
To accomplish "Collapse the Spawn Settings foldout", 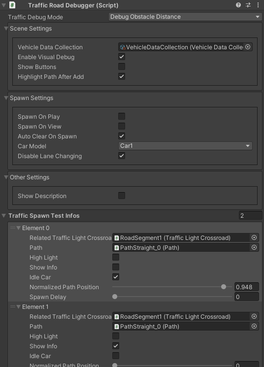I will tap(6, 98).
